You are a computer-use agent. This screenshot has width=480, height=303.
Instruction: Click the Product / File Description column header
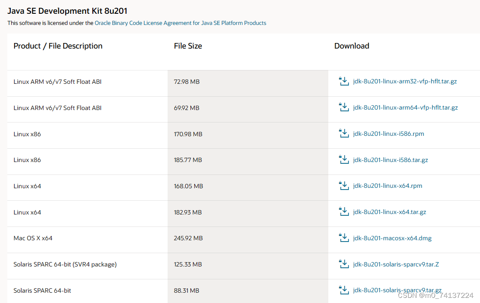pyautogui.click(x=58, y=46)
